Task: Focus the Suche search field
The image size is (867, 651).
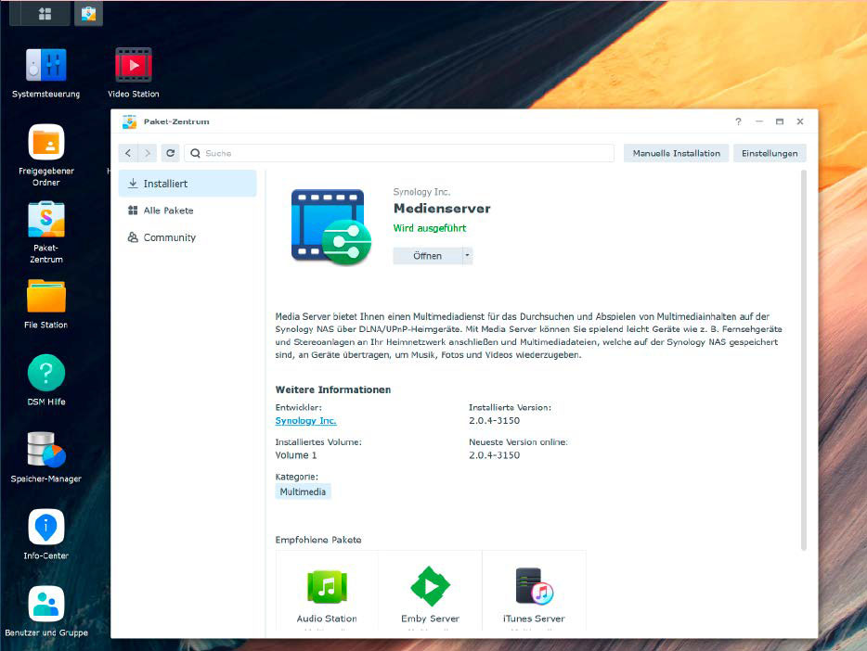Action: [399, 153]
